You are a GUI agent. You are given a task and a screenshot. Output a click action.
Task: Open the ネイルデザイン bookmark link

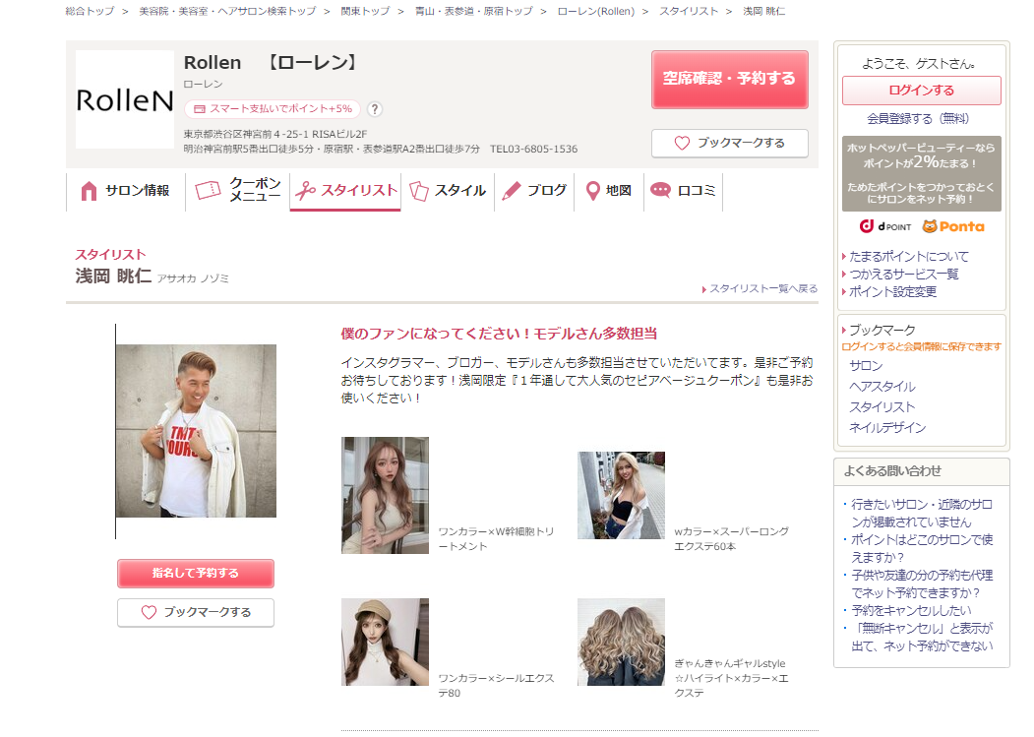887,428
